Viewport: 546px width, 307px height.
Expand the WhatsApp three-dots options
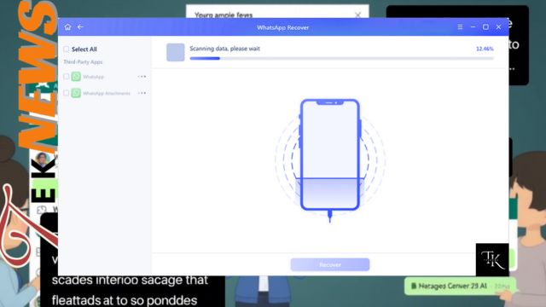[142, 77]
